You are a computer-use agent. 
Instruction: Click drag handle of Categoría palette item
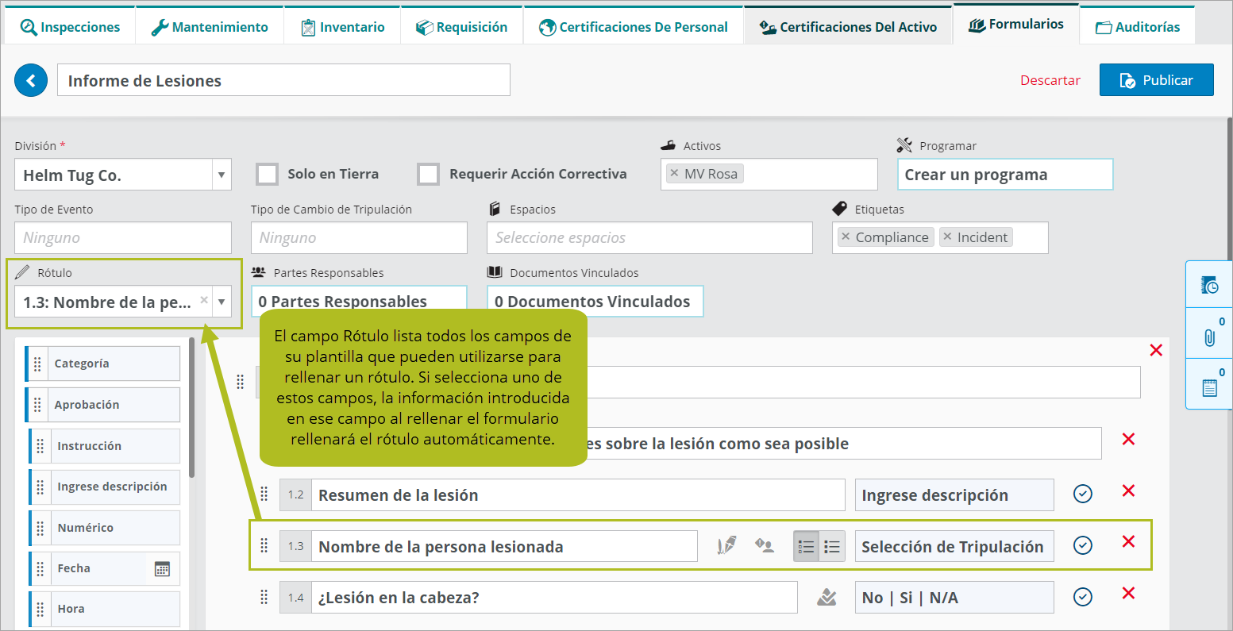point(37,364)
